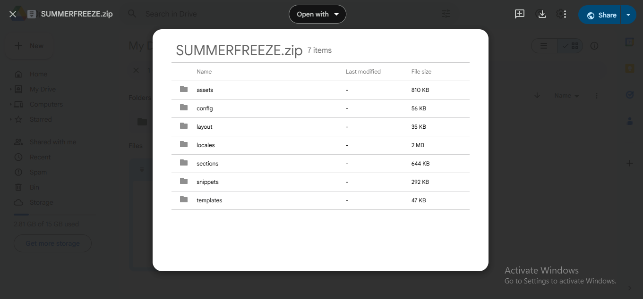643x299 pixels.
Task: Click the add comment icon
Action: coord(520,14)
